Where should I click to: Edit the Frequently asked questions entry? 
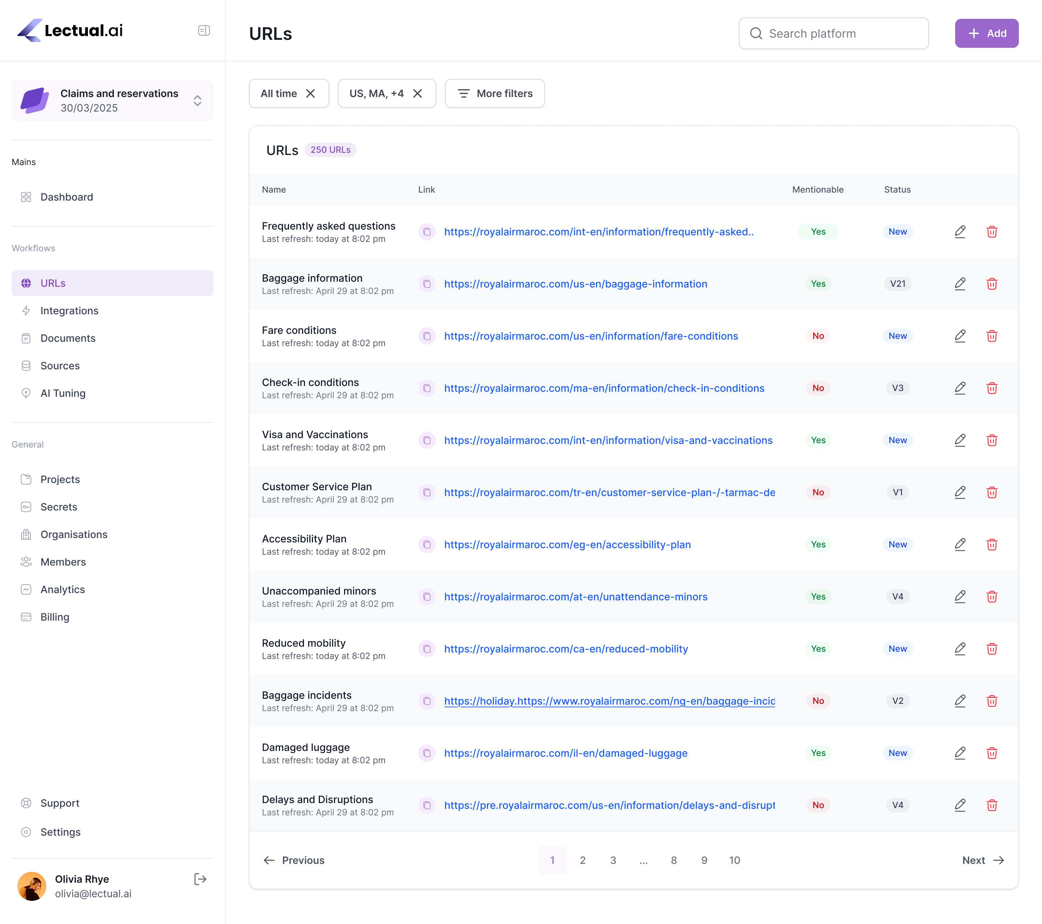960,232
